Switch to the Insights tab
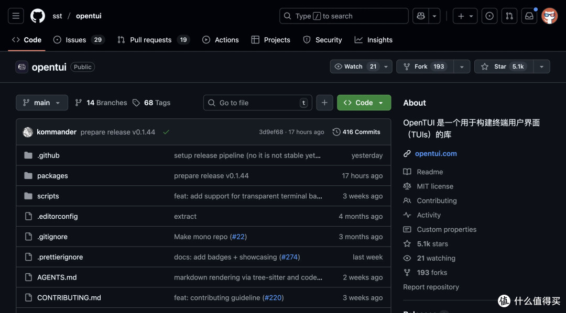 (x=373, y=40)
